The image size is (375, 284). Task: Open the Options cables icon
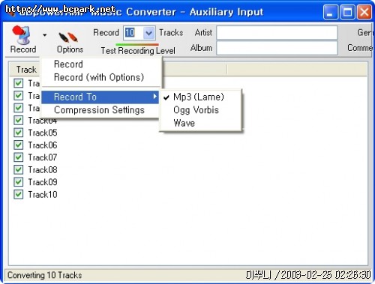point(68,37)
